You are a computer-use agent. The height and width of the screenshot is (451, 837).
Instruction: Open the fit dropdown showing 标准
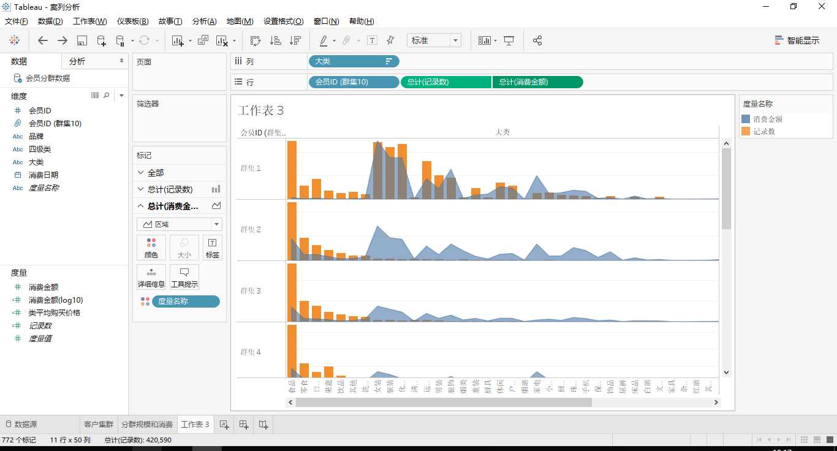point(434,40)
